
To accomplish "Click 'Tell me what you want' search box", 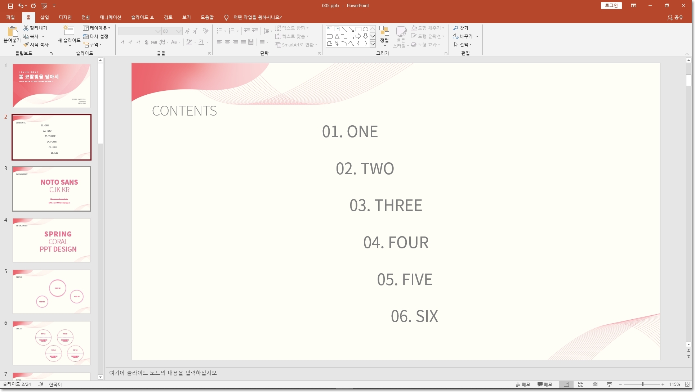I will 257,17.
